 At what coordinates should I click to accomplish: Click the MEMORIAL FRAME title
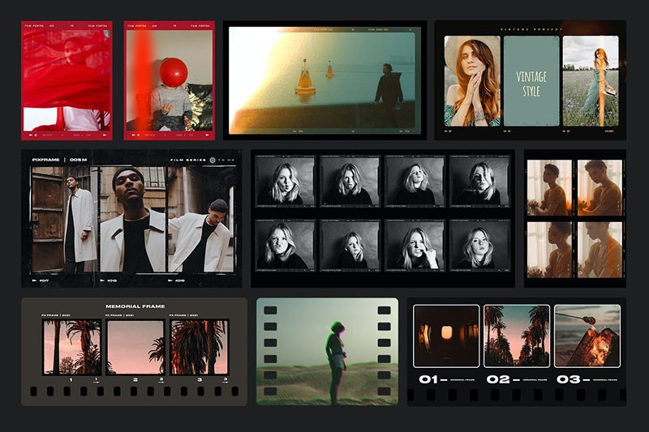(x=135, y=306)
